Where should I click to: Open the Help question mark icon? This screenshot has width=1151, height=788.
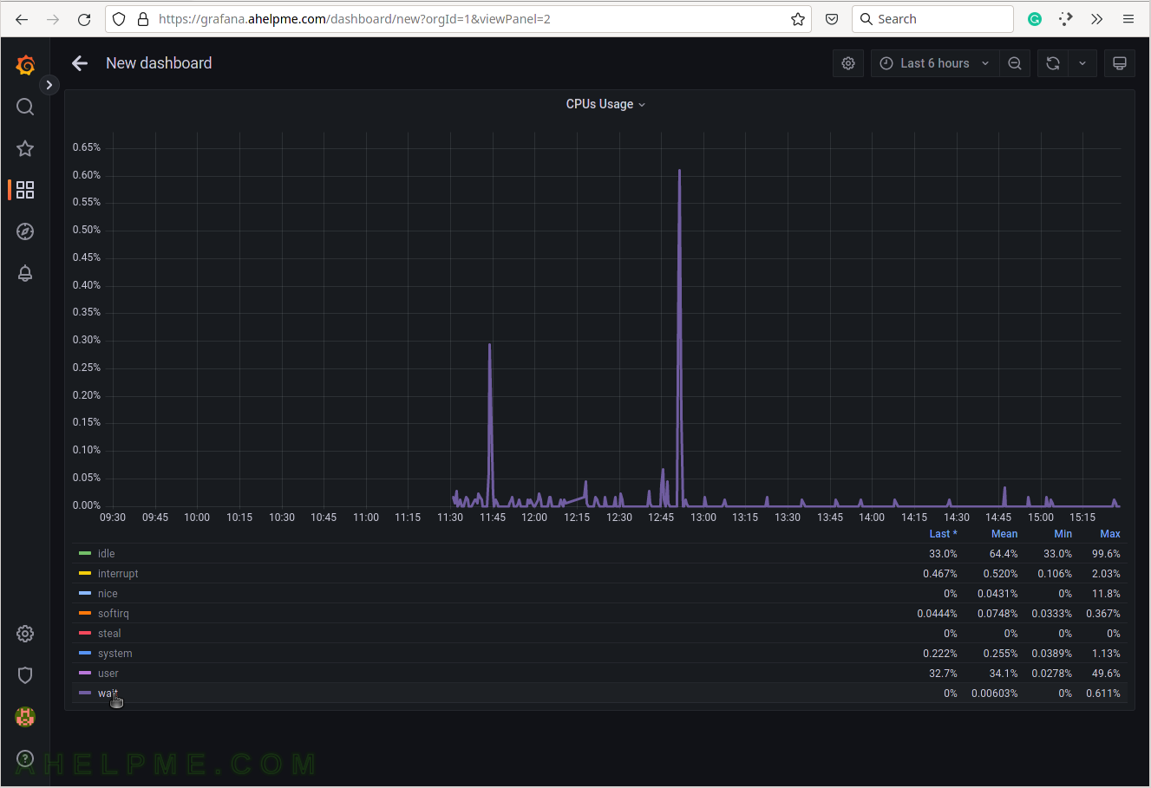click(x=25, y=759)
